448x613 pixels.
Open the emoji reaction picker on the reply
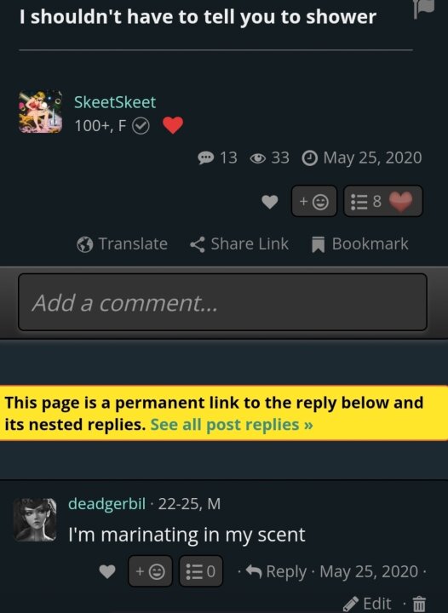(150, 571)
